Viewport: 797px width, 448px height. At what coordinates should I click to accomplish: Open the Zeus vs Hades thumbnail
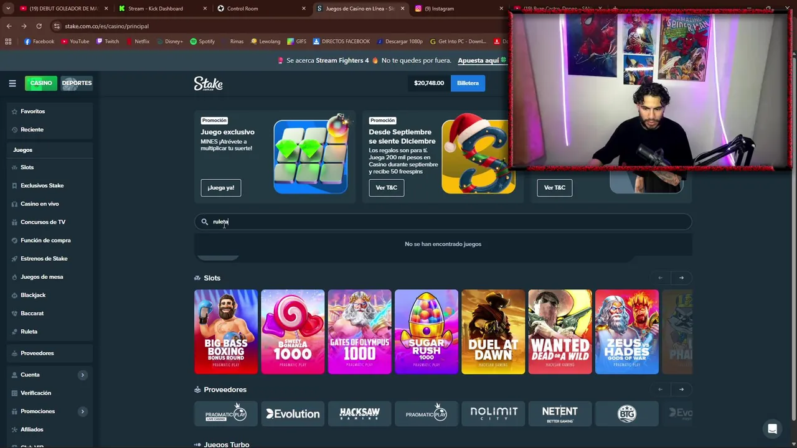click(x=626, y=332)
